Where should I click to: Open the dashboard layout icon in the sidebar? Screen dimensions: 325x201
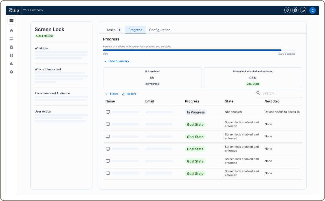[x=11, y=55]
